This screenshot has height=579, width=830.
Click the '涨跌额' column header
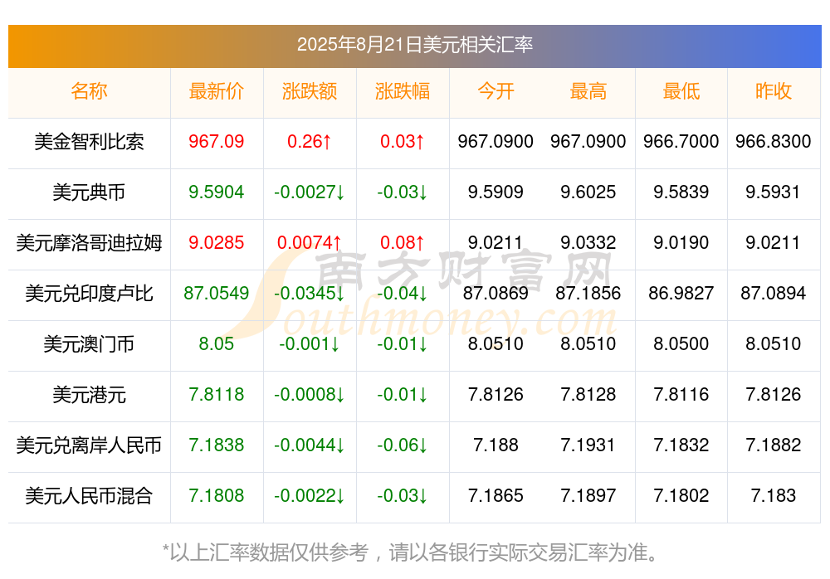pos(310,91)
